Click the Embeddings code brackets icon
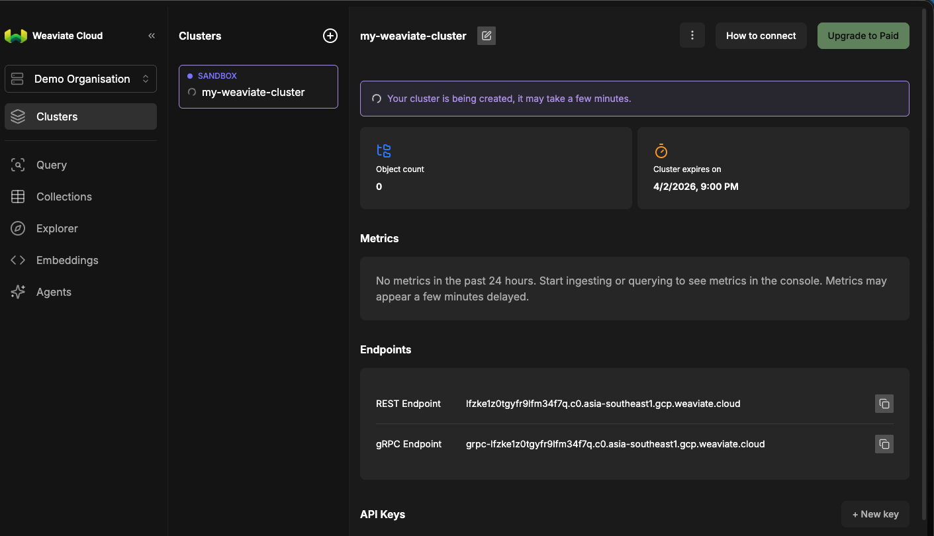The width and height of the screenshot is (934, 536). (18, 260)
